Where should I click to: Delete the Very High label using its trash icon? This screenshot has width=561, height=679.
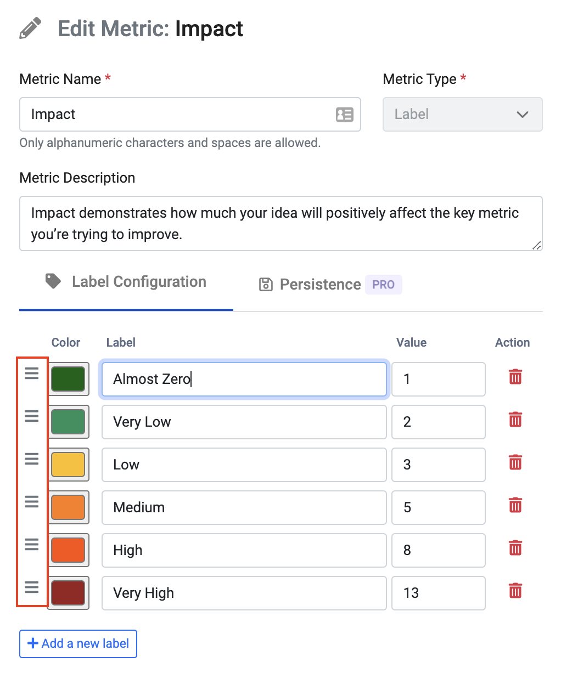515,591
